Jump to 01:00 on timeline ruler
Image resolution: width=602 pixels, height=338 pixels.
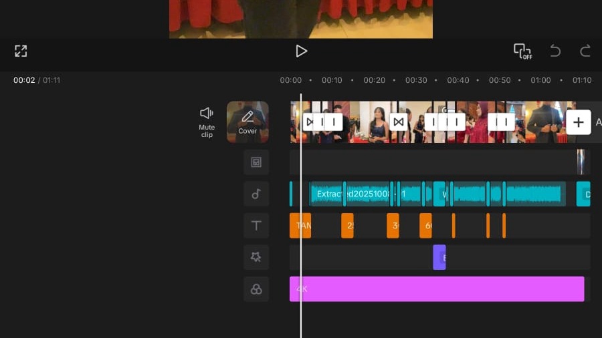click(540, 80)
